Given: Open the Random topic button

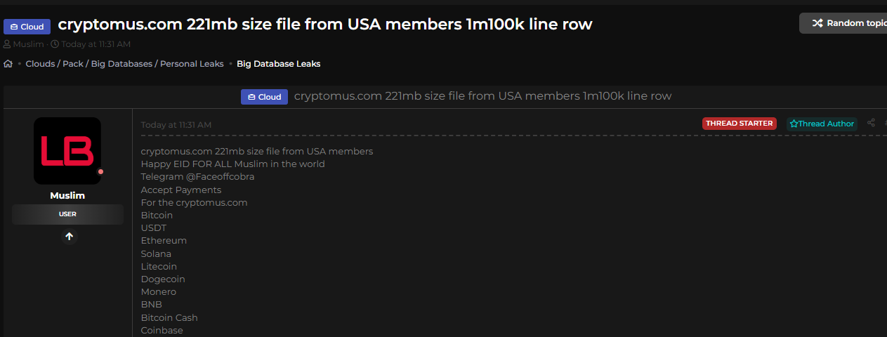Looking at the screenshot, I should coord(846,23).
